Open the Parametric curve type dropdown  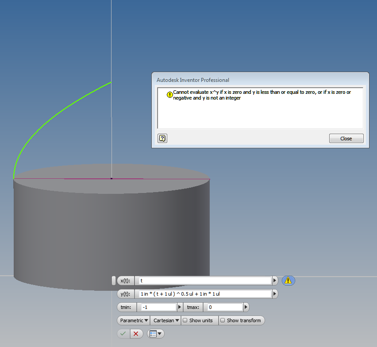tap(134, 320)
